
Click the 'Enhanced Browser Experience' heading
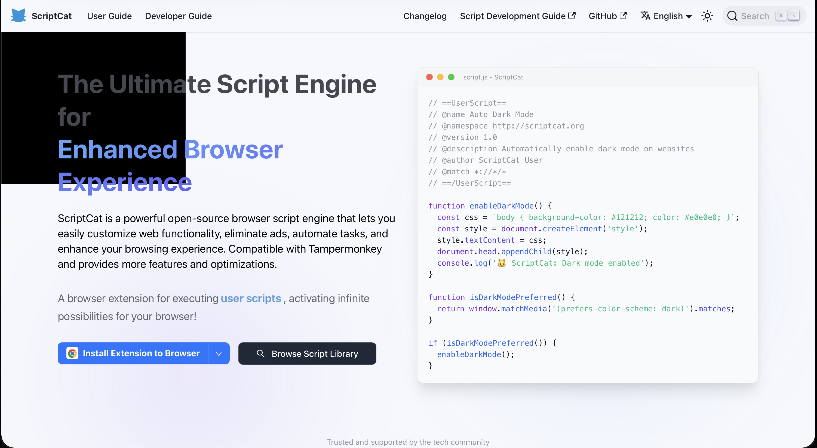pyautogui.click(x=170, y=166)
